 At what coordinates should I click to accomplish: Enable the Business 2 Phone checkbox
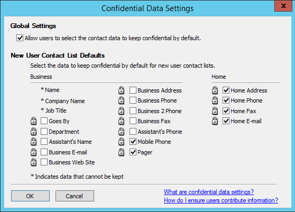pyautogui.click(x=133, y=111)
